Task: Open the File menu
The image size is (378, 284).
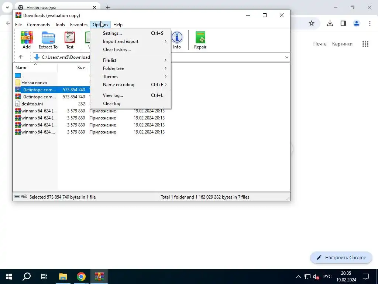Action: [18, 25]
